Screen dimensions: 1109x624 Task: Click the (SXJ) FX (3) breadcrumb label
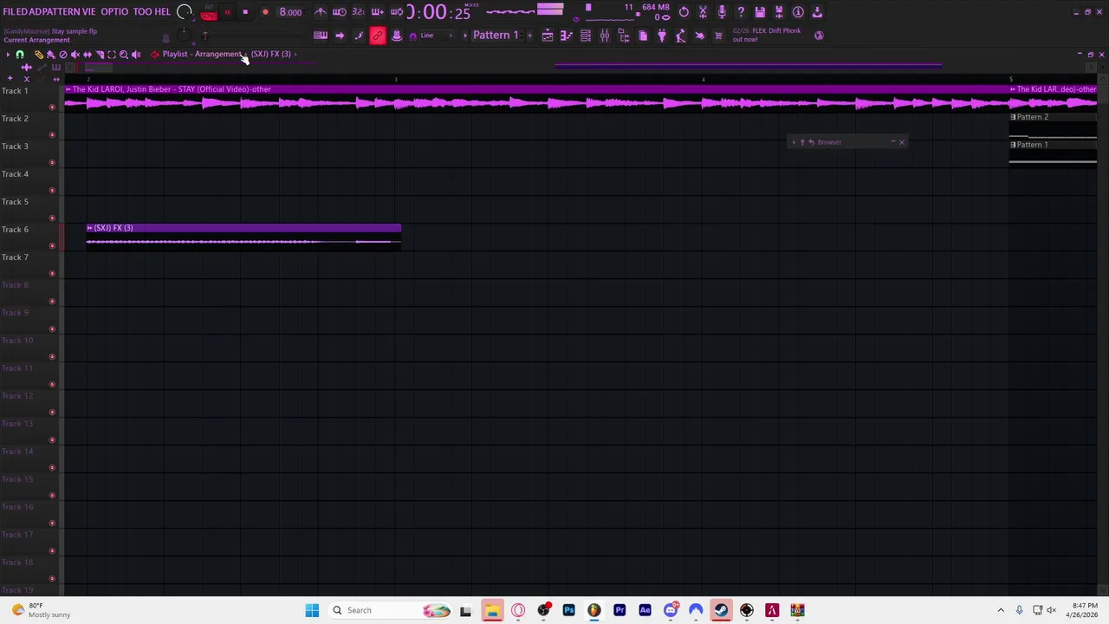271,54
